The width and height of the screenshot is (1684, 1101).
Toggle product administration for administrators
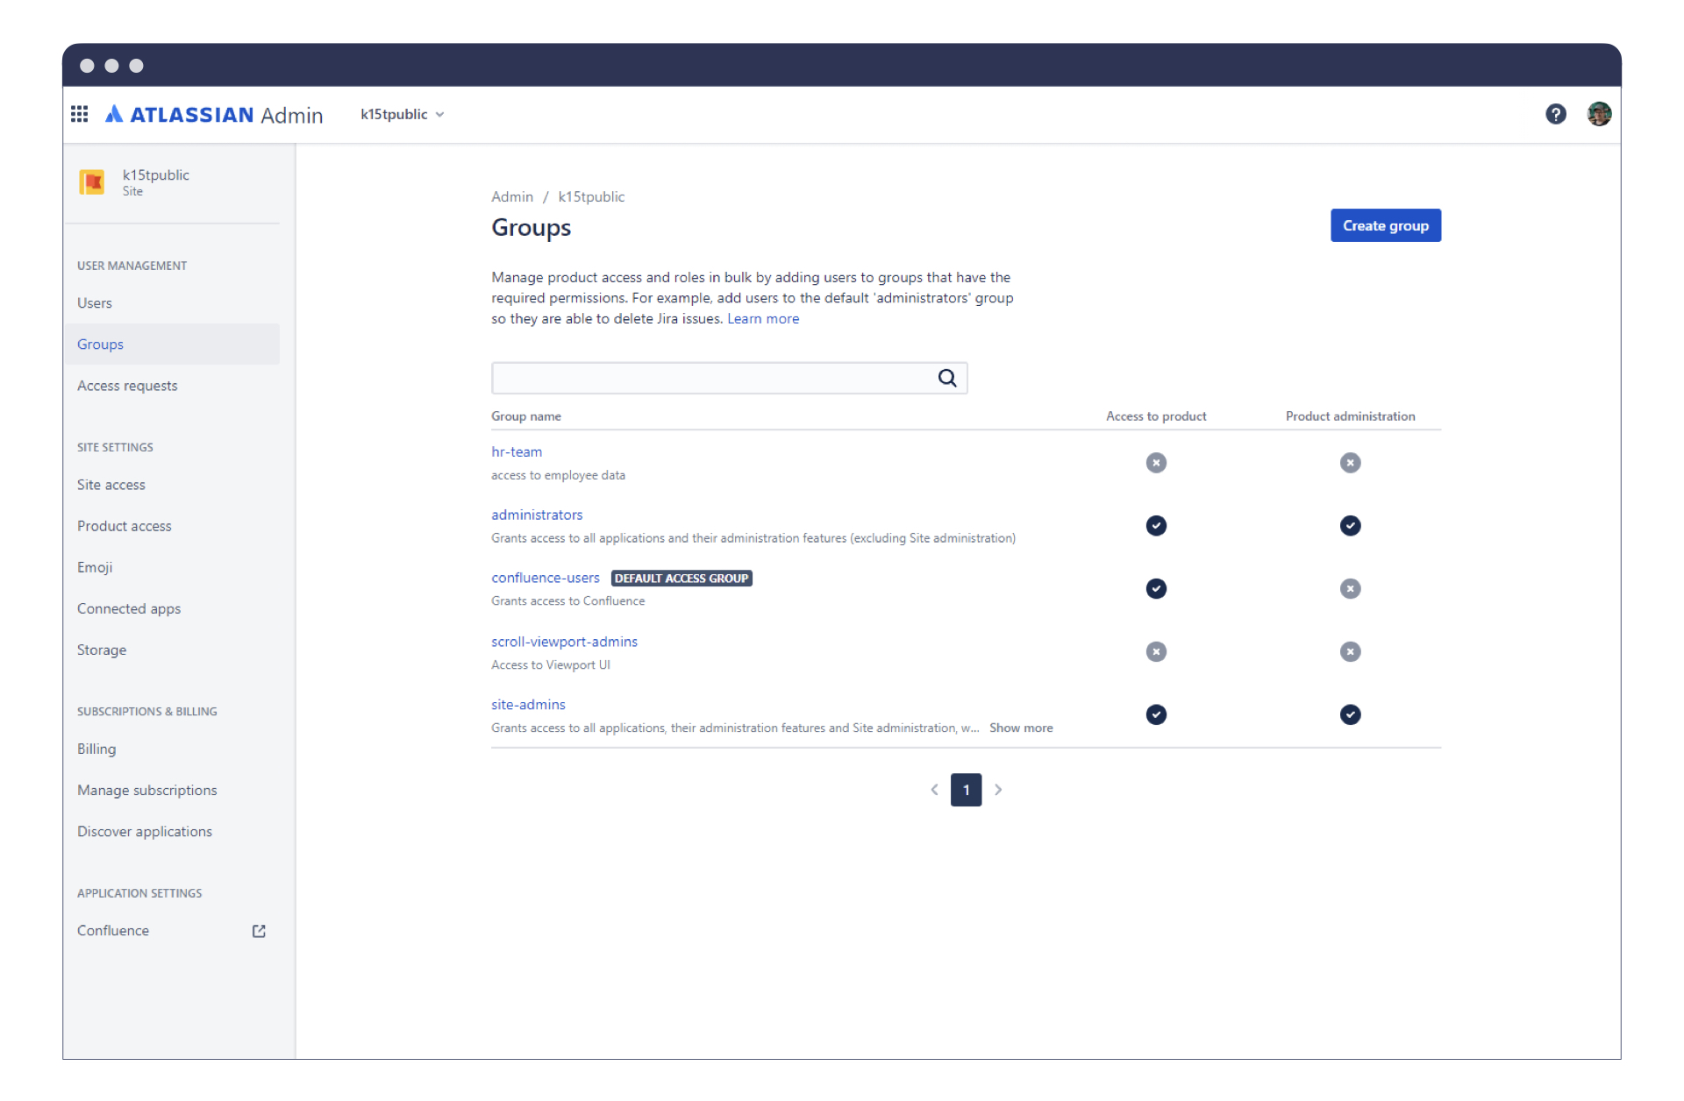[1348, 525]
